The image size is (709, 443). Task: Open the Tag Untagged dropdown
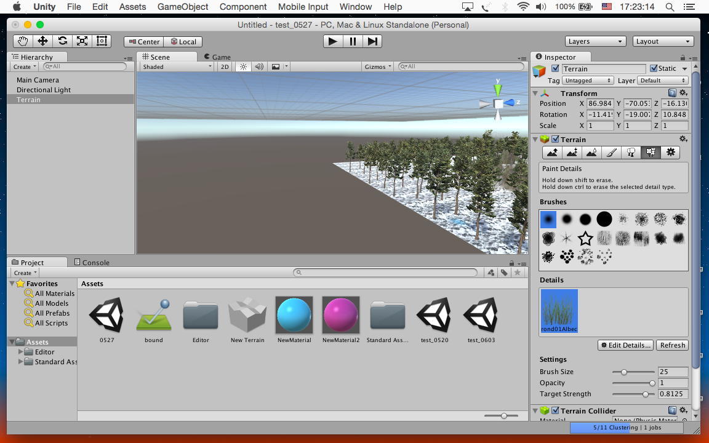click(x=587, y=81)
